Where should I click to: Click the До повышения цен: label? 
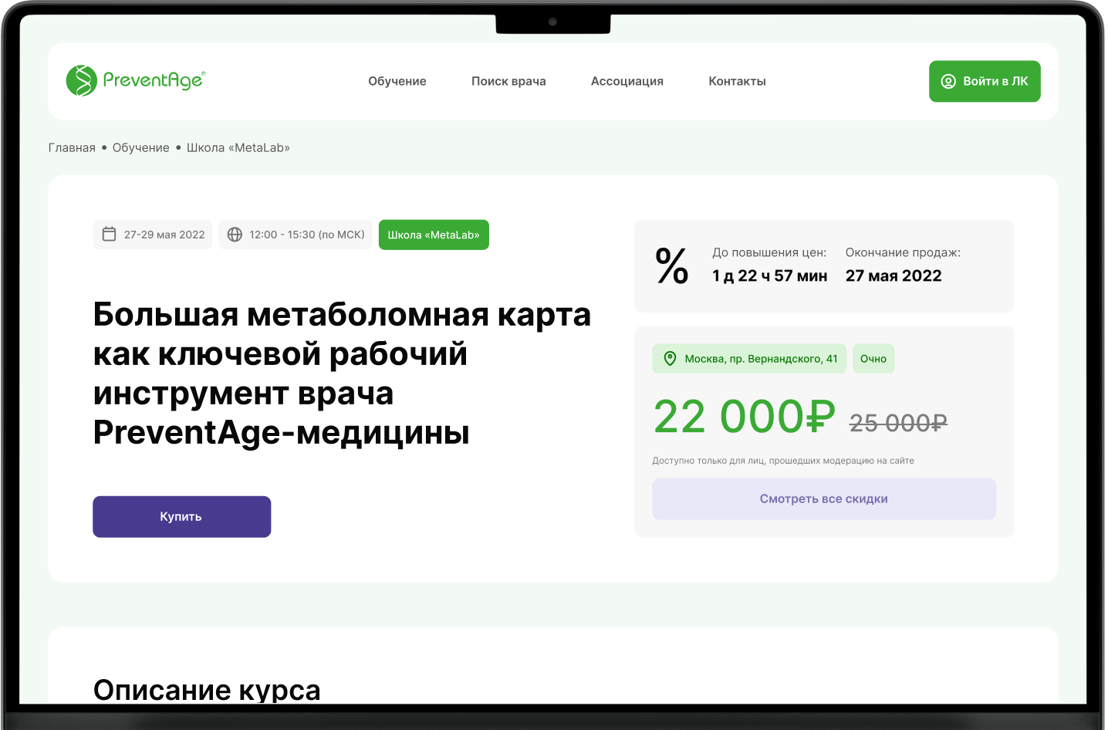(x=769, y=252)
